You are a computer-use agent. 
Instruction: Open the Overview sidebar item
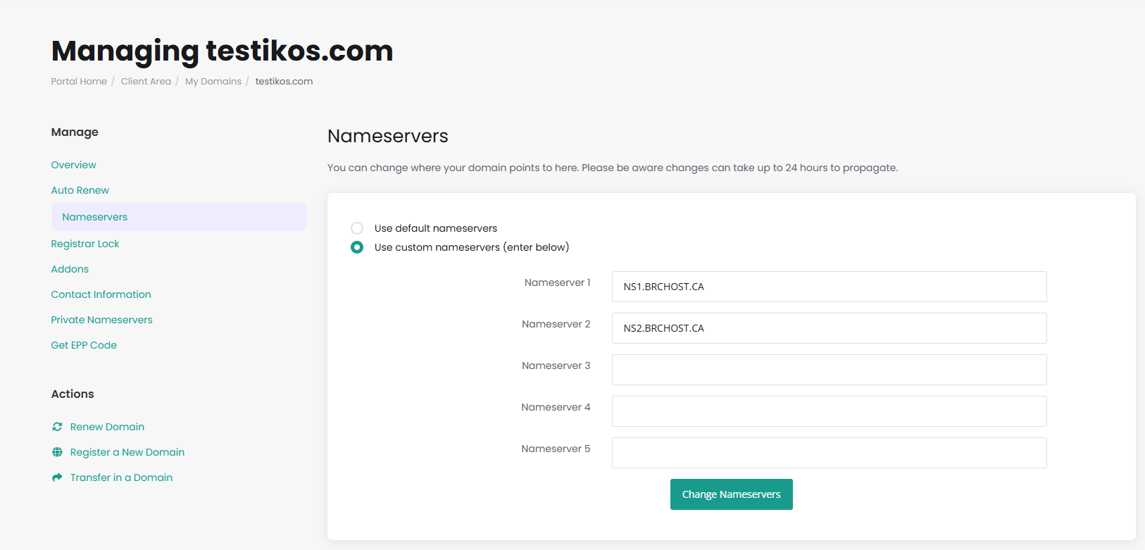[x=73, y=165]
